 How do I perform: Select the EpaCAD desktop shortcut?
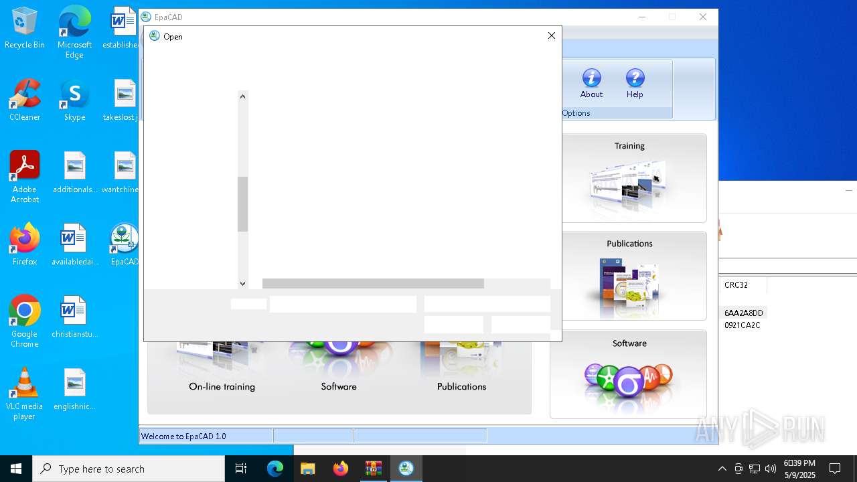[124, 245]
